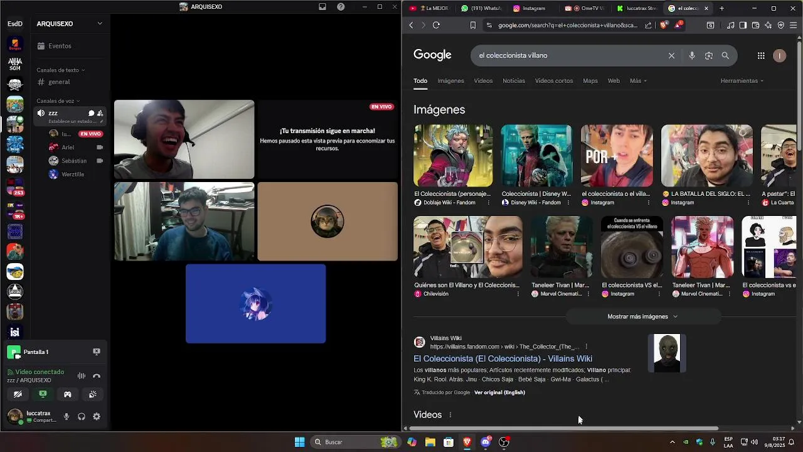Clear the Google search box
The width and height of the screenshot is (803, 452).
click(x=671, y=55)
